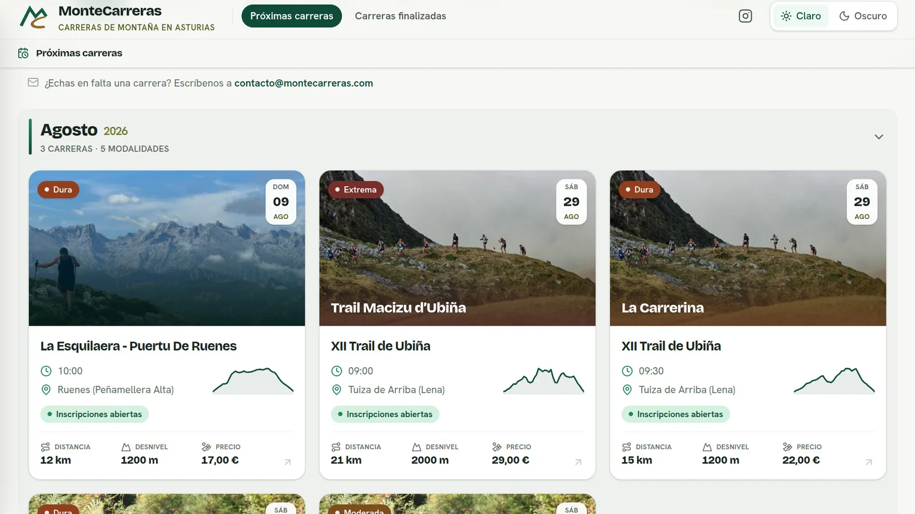
Task: Collapse the Agosto 2026 section
Action: point(879,136)
